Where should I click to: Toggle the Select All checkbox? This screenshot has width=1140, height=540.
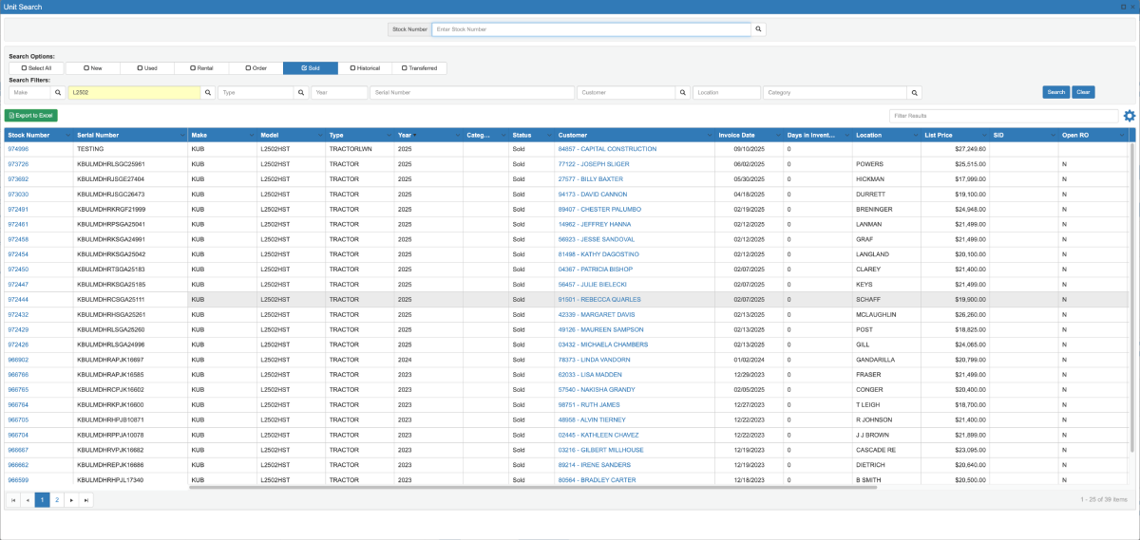click(36, 68)
